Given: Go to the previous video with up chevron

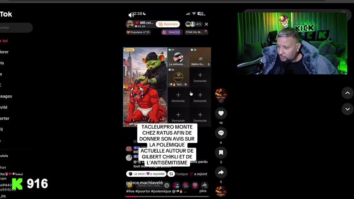Looking at the screenshot, I should tap(347, 93).
